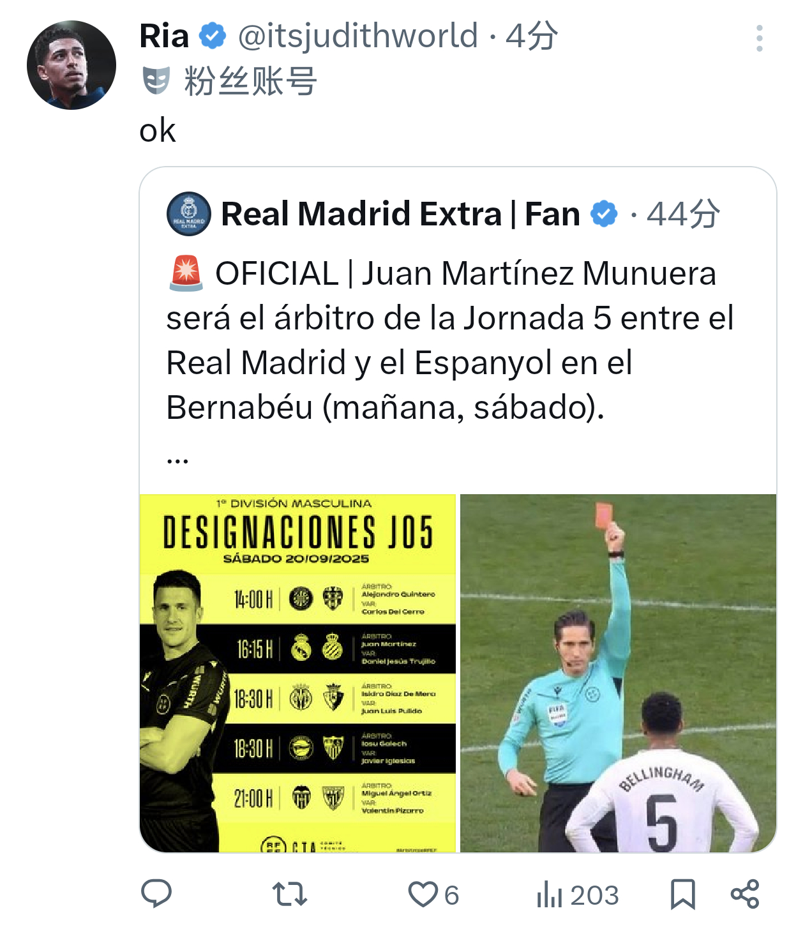
Task: Open the referee red card photo
Action: [x=618, y=673]
